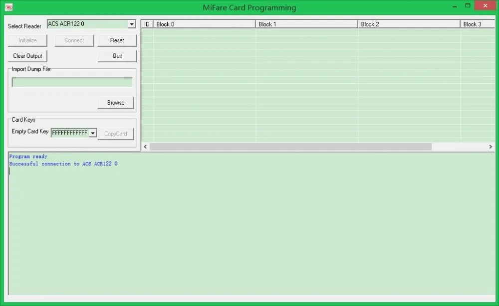499x306 pixels.
Task: Click the 'Empty Card Key' label
Action: coord(30,131)
